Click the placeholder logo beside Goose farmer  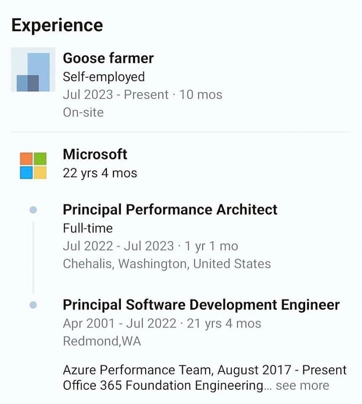tap(33, 70)
